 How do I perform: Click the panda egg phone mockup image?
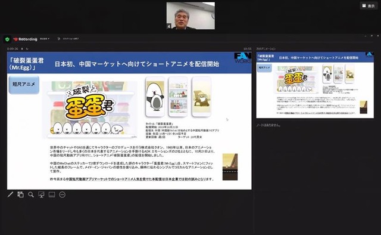155,97
